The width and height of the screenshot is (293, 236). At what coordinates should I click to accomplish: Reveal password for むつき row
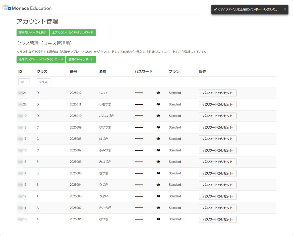coord(158,219)
